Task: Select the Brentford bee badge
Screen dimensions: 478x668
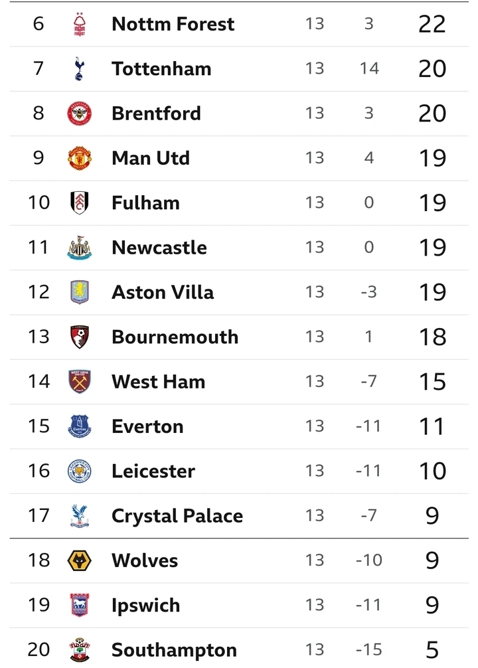Action: pos(80,114)
